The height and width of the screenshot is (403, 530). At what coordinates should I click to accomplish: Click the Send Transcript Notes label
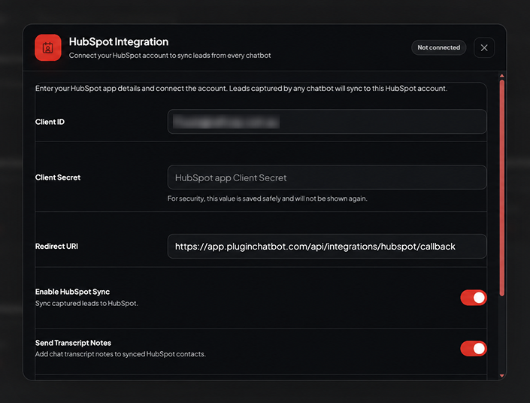click(x=73, y=343)
